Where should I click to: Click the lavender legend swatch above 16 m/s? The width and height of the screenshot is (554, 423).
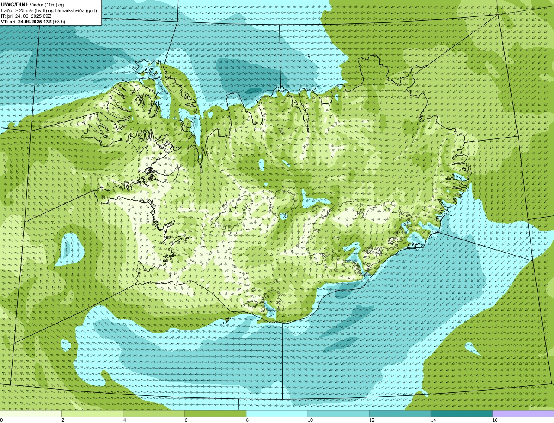click(x=523, y=414)
